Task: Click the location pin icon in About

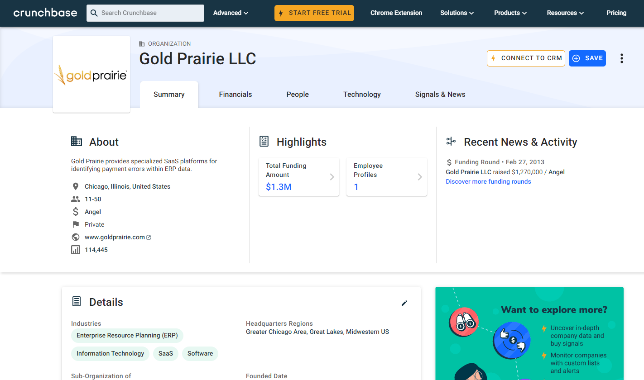Action: [x=75, y=186]
